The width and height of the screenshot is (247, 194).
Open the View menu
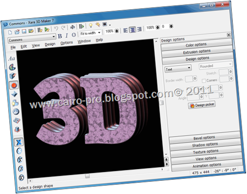[x=36, y=46]
